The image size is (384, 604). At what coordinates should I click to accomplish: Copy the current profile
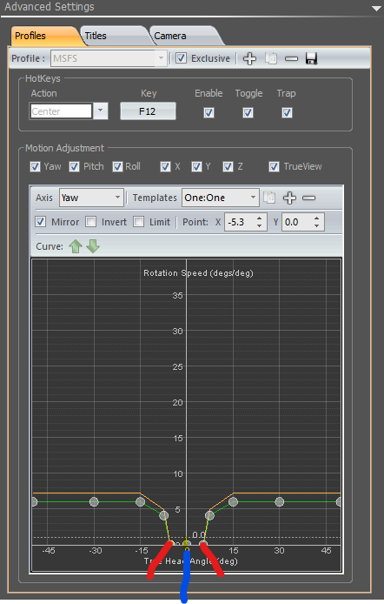pyautogui.click(x=271, y=58)
